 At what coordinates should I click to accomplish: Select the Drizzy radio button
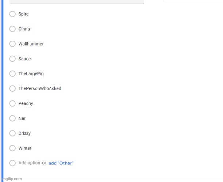tap(12, 134)
